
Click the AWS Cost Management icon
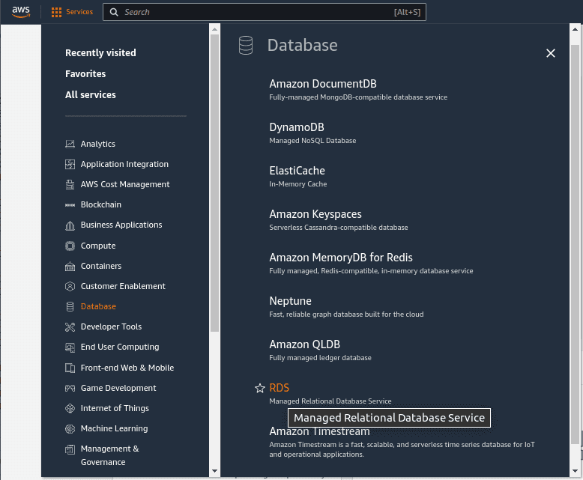(x=70, y=184)
